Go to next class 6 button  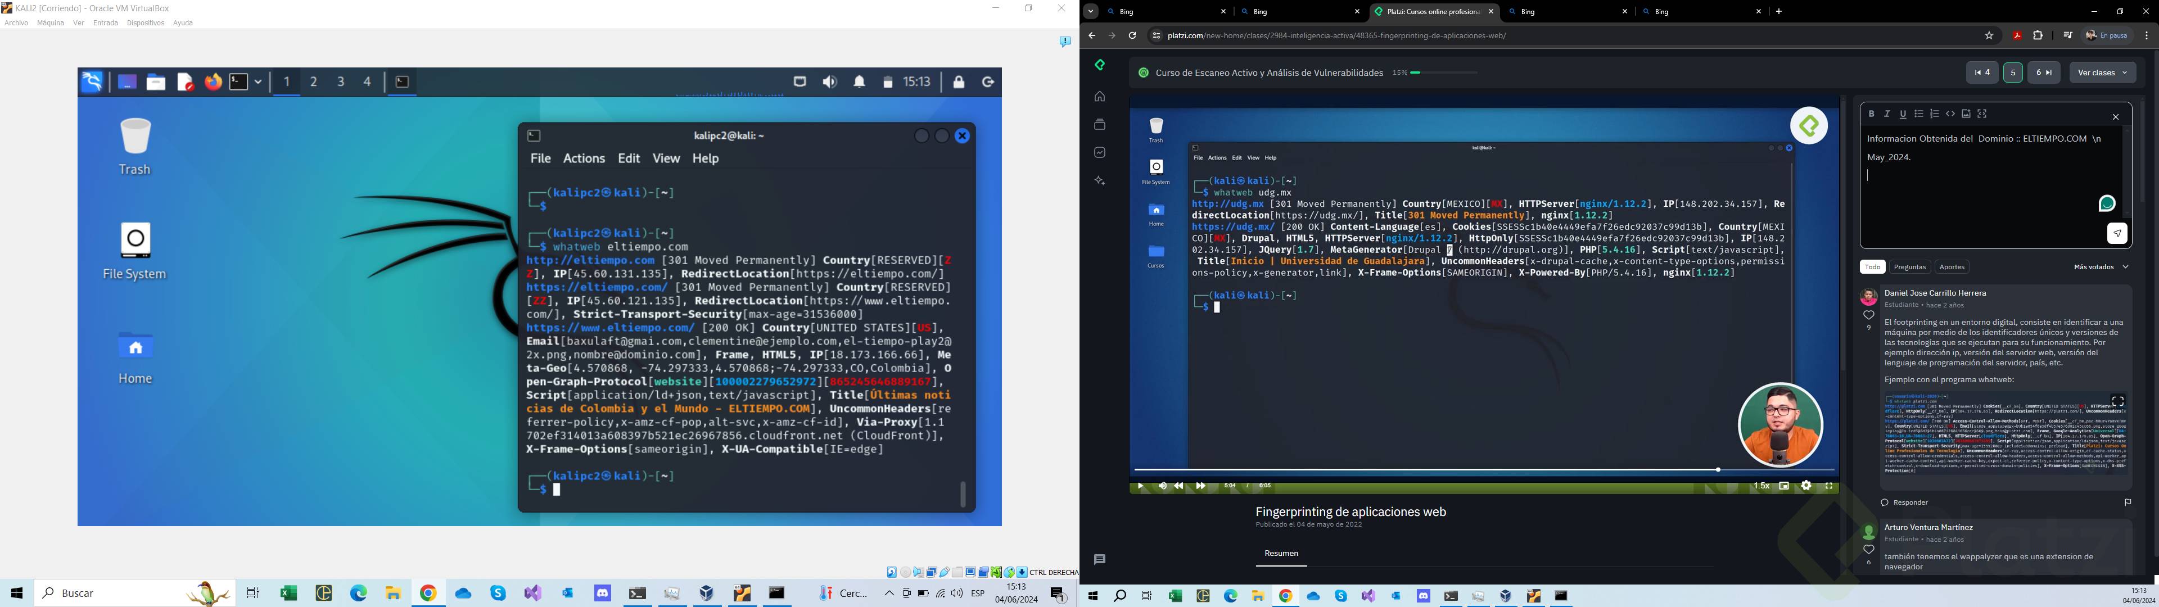2043,73
